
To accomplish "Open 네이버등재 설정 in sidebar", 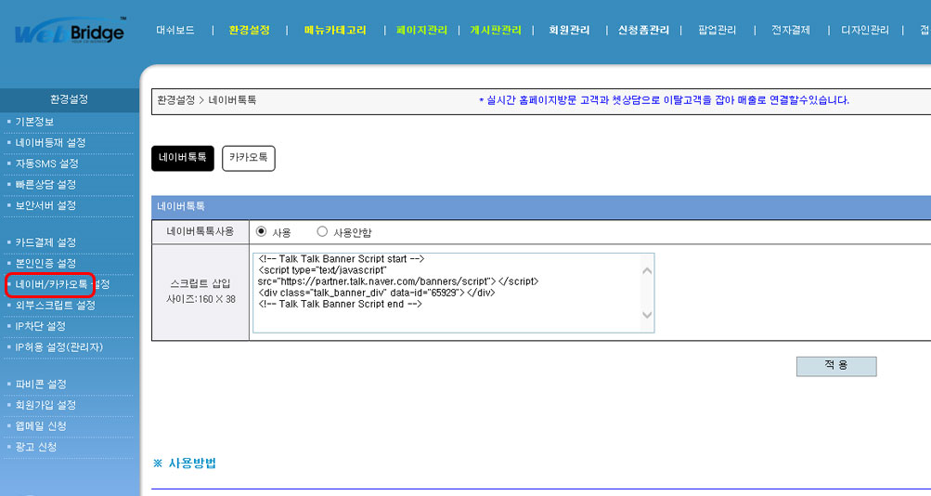I will (50, 142).
